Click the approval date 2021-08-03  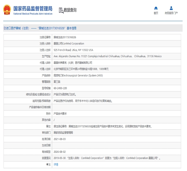[60, 139]
